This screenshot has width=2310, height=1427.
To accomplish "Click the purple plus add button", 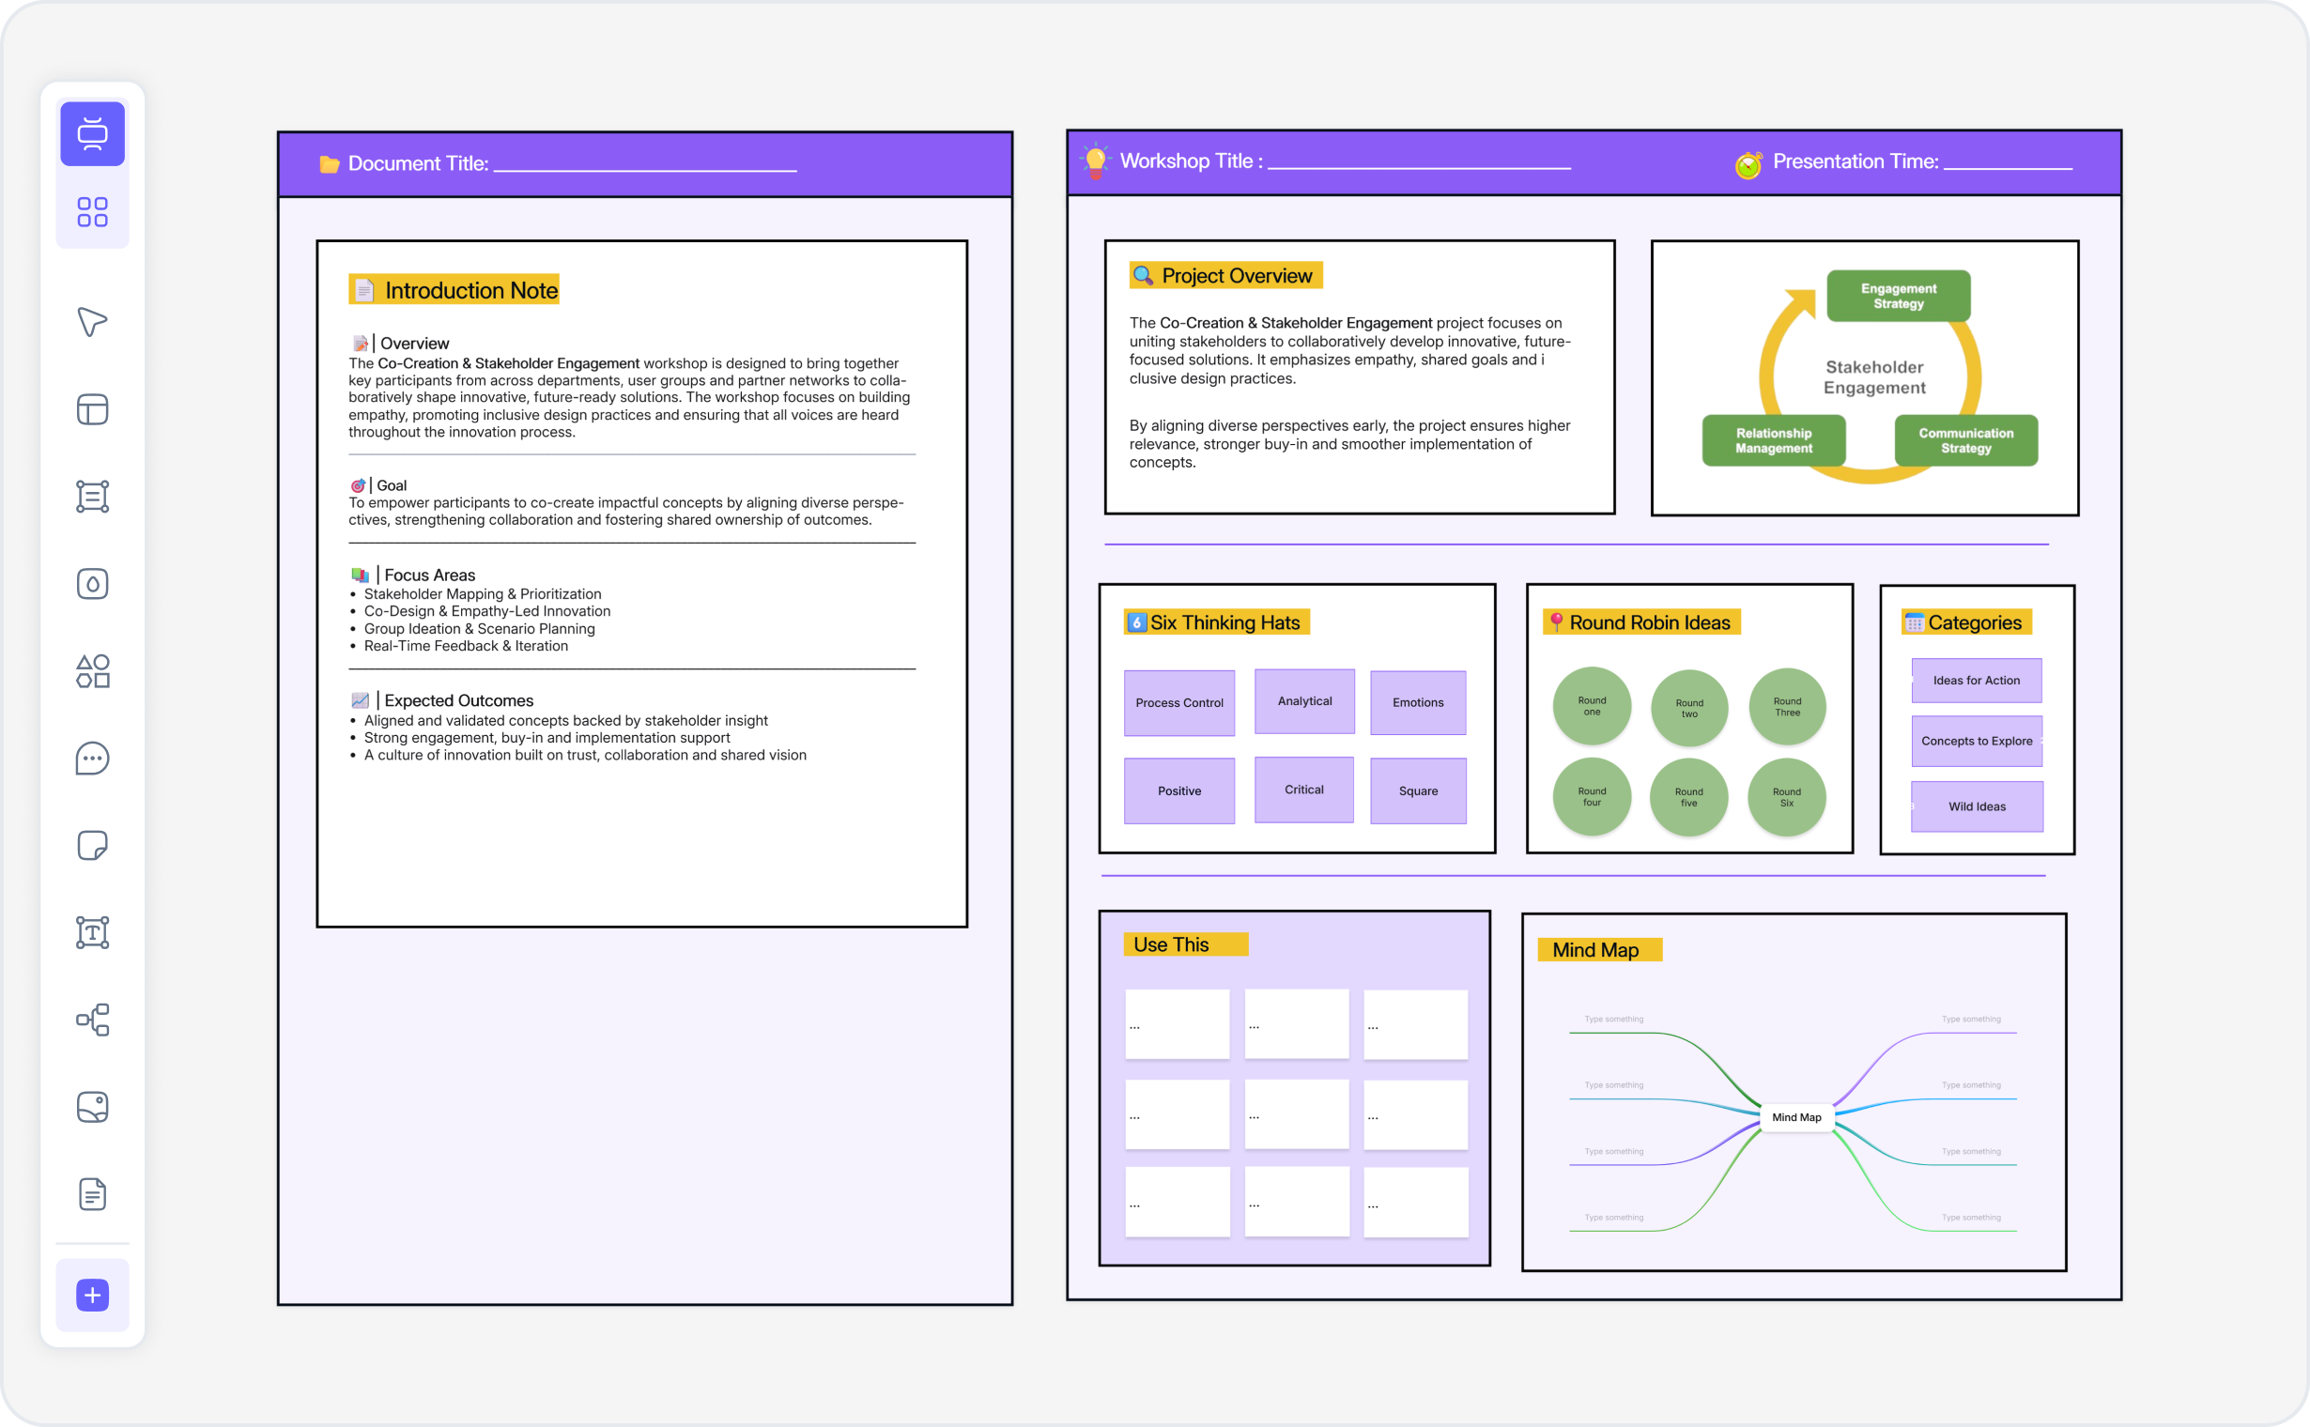I will (x=93, y=1295).
